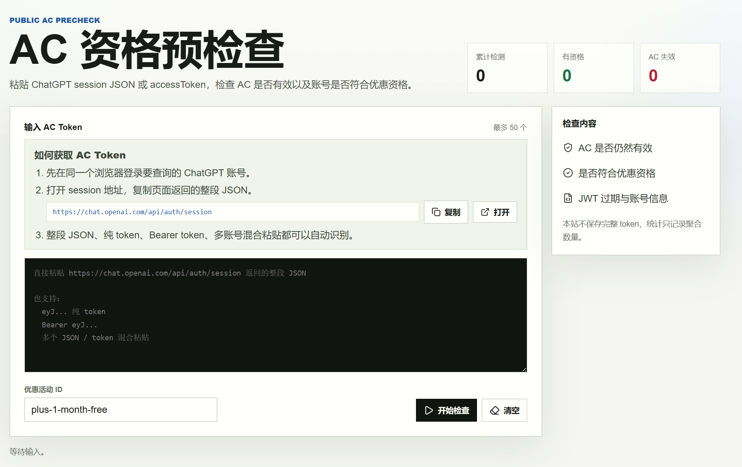
Task: Click the file icon next to JWT 过期与账号信息
Action: click(568, 198)
